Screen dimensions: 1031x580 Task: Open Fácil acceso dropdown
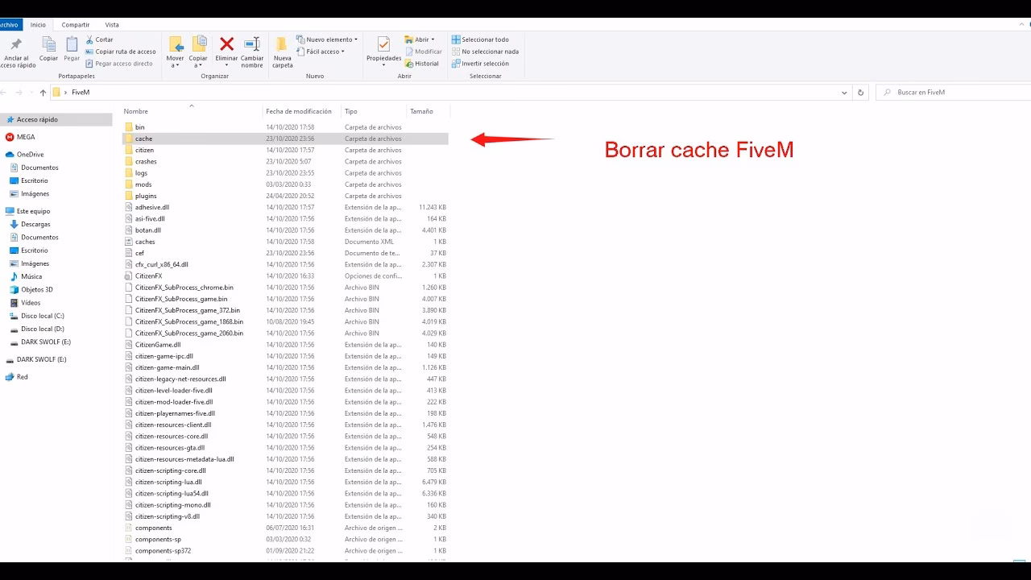coord(320,52)
